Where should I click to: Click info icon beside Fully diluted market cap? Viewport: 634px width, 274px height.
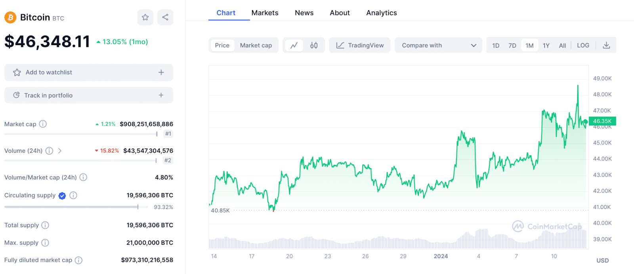79,260
